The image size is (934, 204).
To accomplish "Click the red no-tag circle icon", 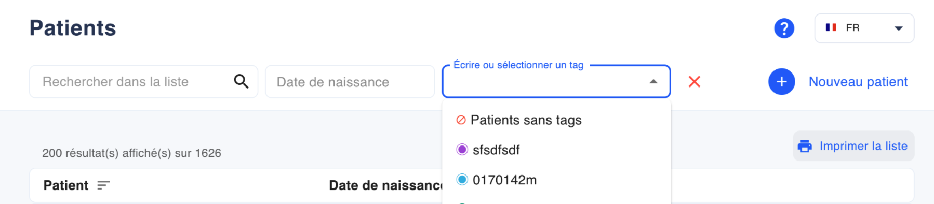I will [461, 120].
